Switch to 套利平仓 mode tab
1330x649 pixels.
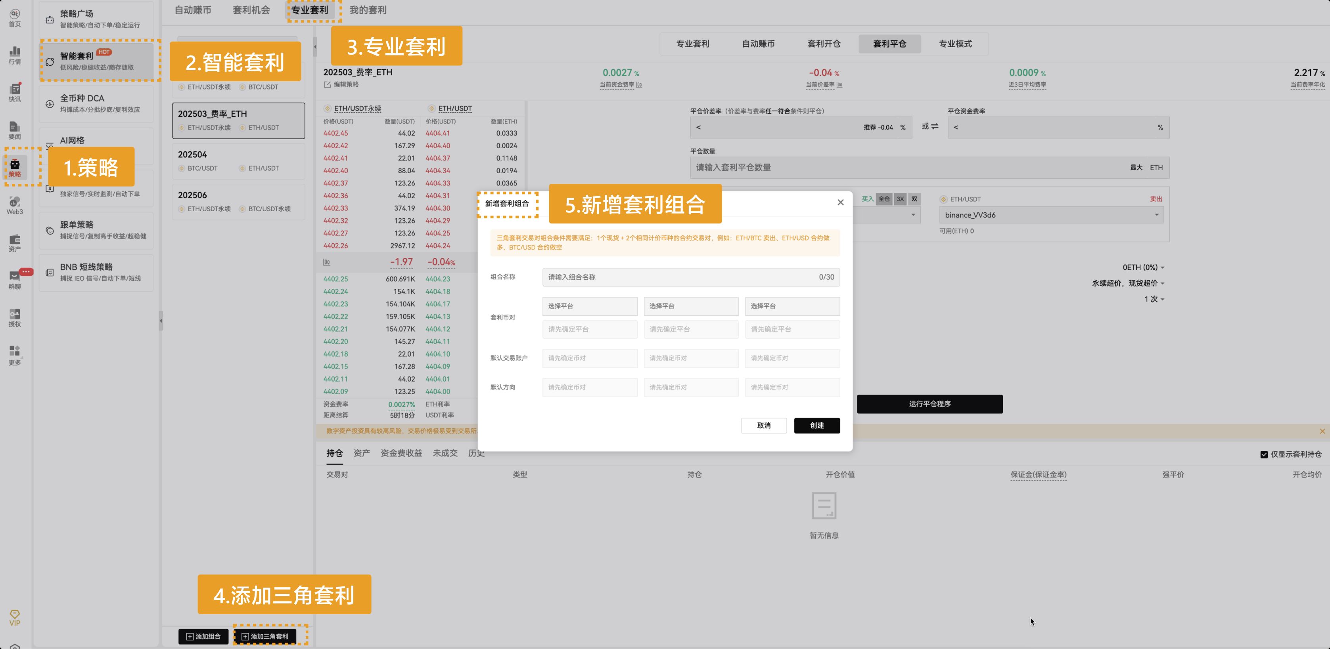click(x=889, y=44)
